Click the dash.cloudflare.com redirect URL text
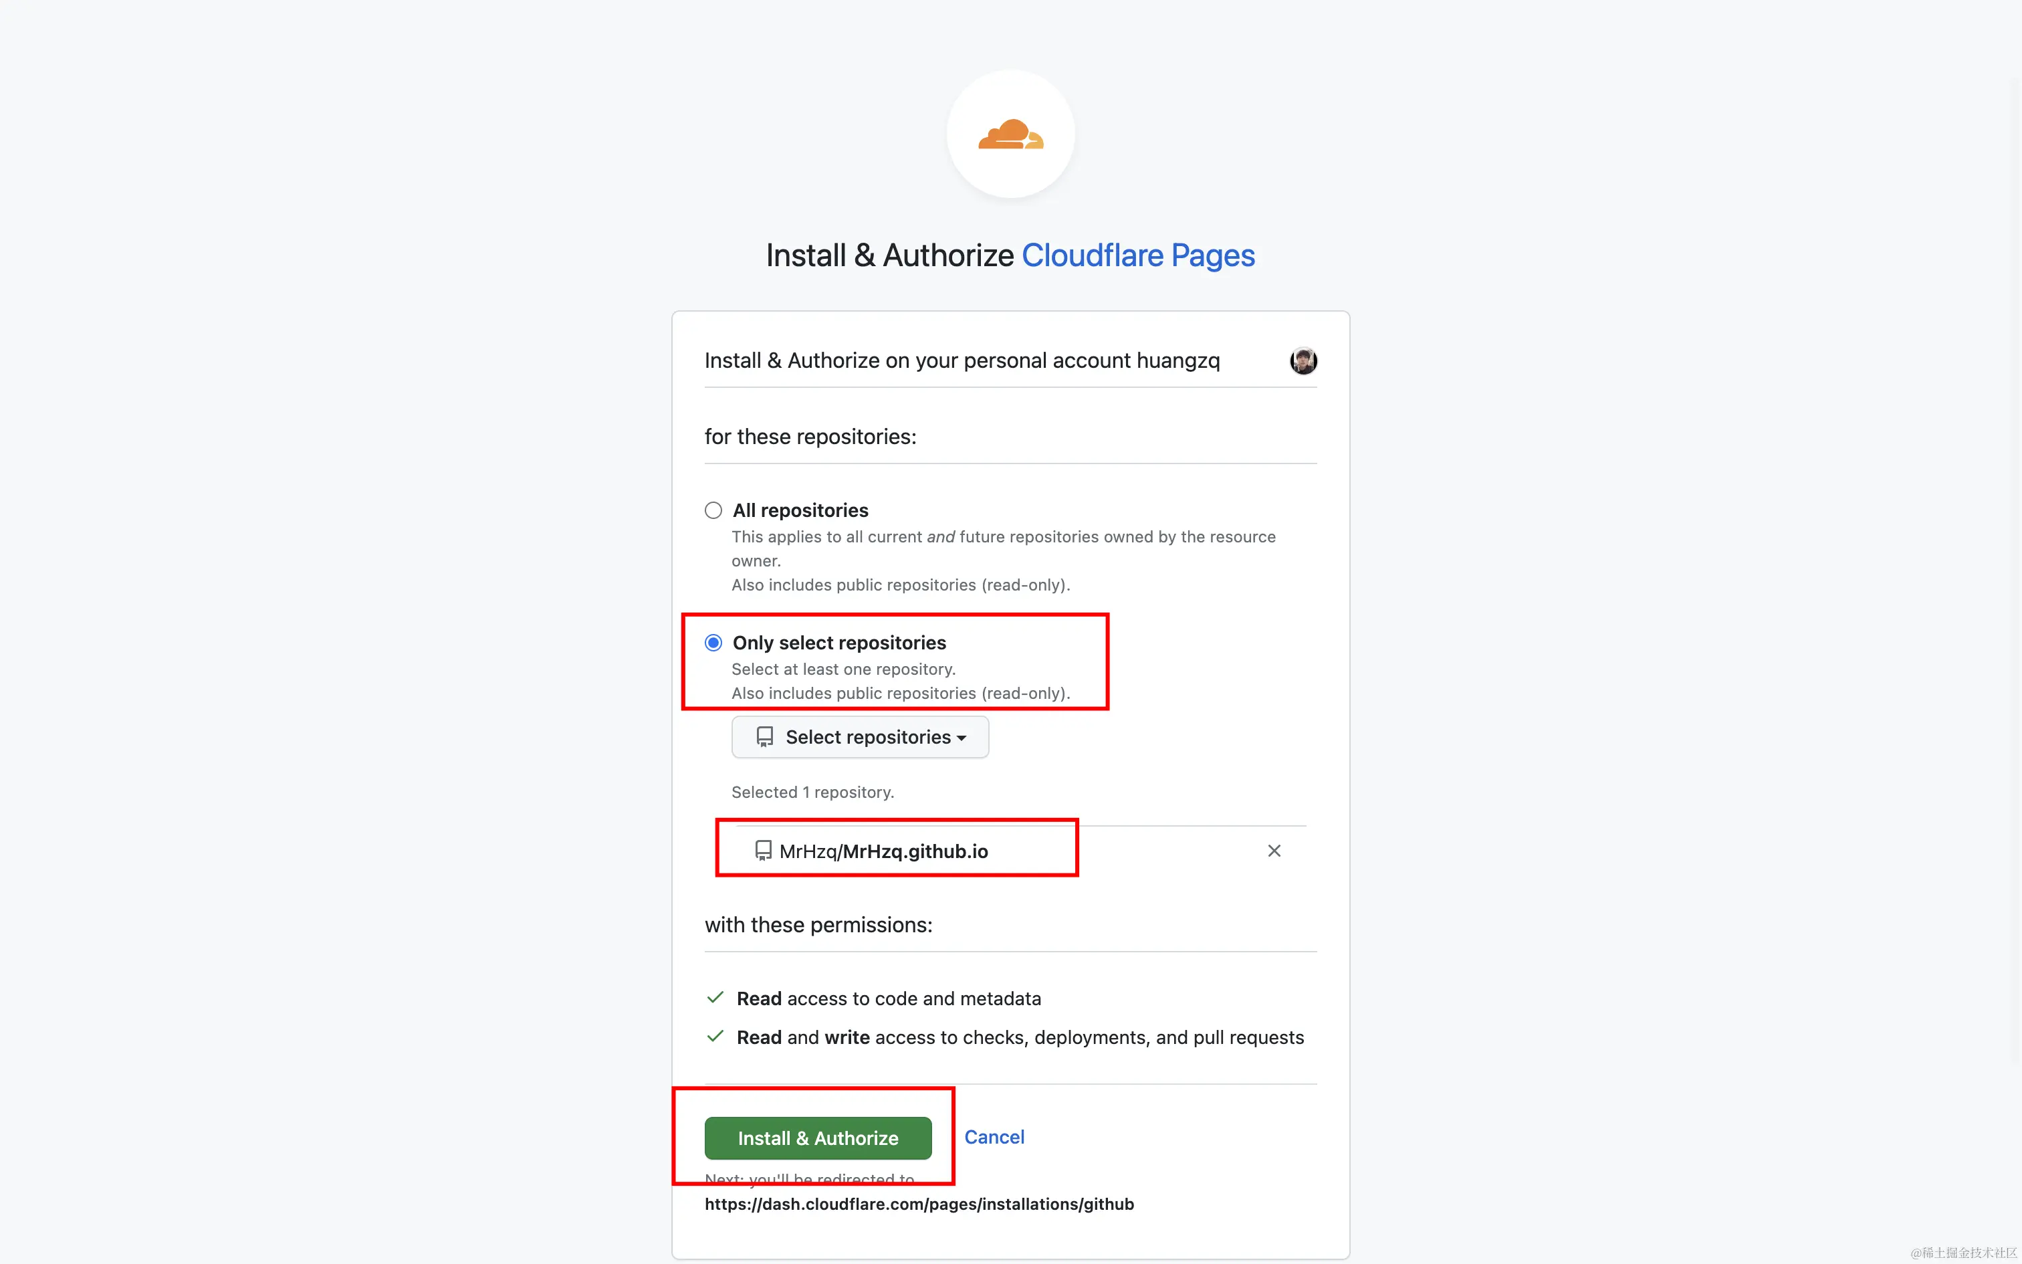This screenshot has height=1264, width=2022. tap(919, 1204)
